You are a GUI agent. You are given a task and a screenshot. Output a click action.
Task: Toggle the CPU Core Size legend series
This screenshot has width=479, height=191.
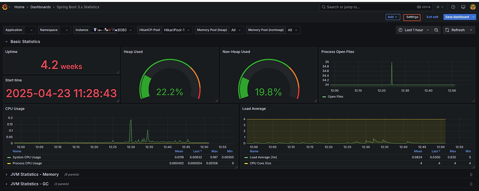pos(260,163)
